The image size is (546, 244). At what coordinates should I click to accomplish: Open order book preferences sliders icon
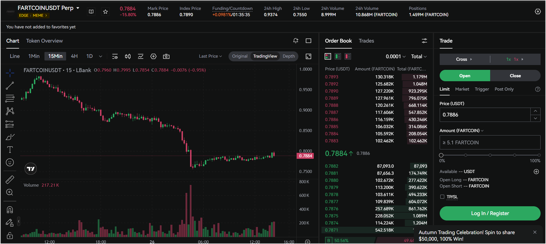click(x=424, y=41)
